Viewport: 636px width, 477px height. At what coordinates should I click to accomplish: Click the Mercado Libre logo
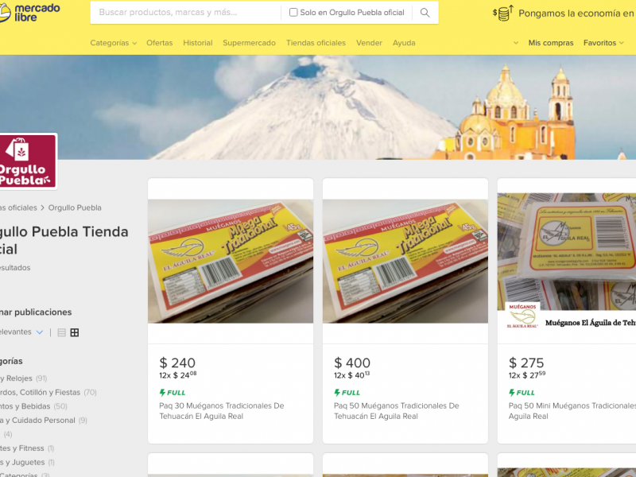point(30,13)
